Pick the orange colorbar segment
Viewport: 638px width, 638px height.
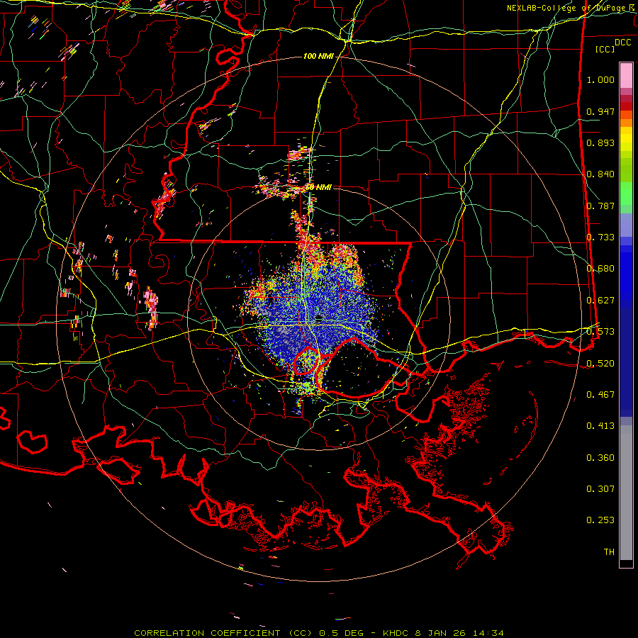(626, 123)
